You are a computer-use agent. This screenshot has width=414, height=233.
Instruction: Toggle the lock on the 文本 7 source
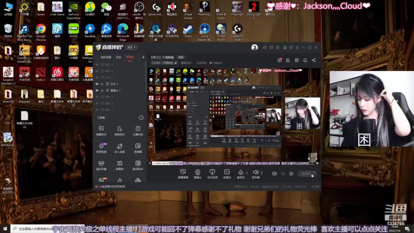(102, 84)
